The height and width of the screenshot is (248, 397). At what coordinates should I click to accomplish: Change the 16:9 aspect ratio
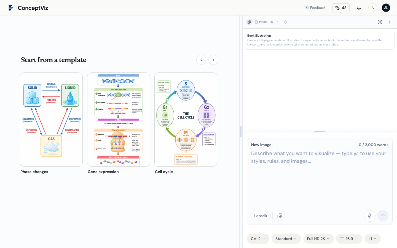click(349, 239)
